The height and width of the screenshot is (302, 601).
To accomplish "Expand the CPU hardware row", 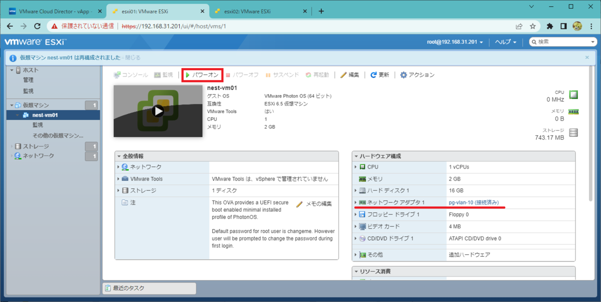I will coord(356,166).
